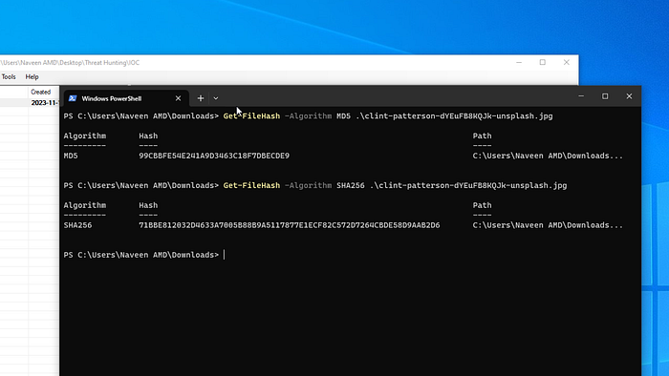This screenshot has height=376, width=669.
Task: Maximize the PowerShell terminal window
Action: 605,96
